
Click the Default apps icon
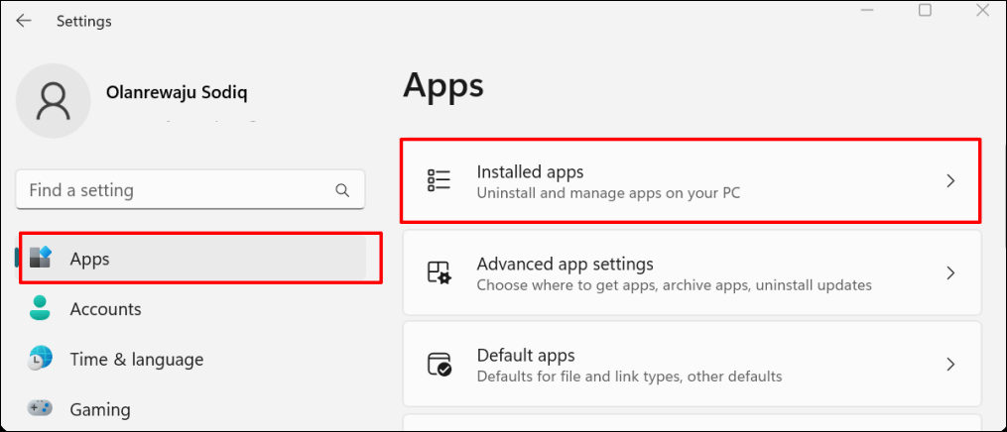tap(439, 364)
